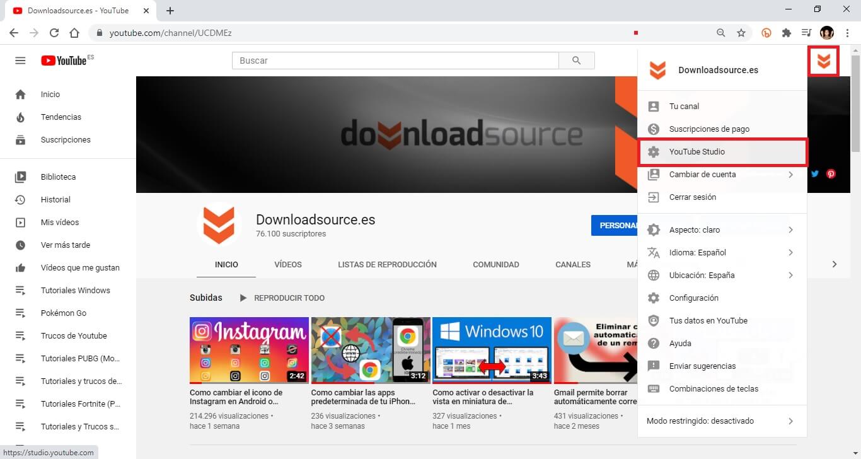
Task: Open Configuración from account menu
Action: tap(722, 298)
